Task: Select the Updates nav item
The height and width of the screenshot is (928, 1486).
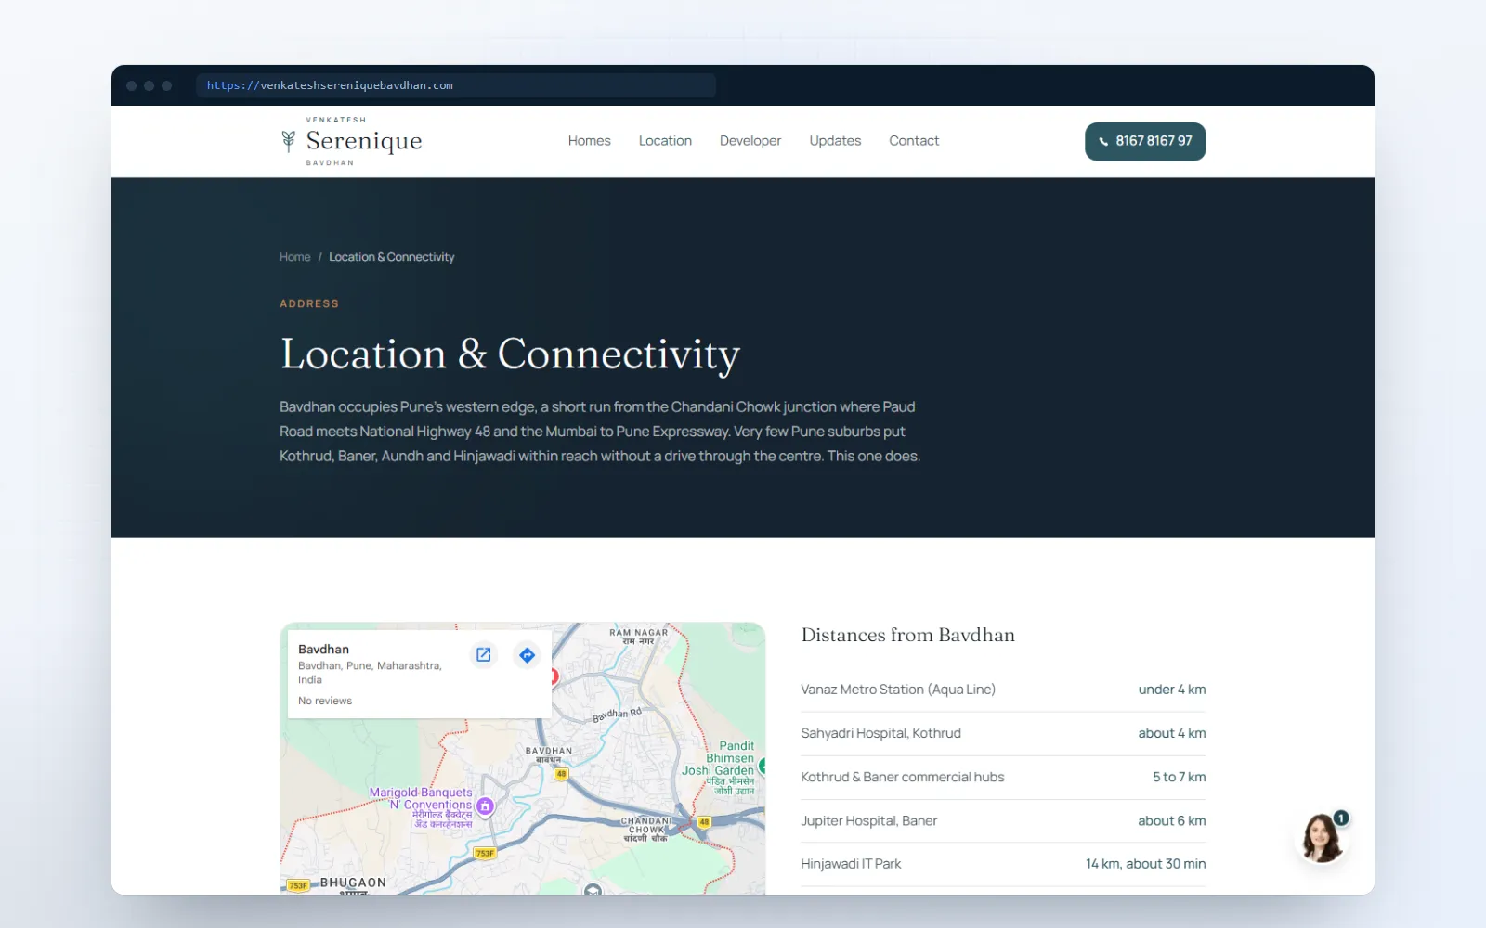Action: click(835, 141)
